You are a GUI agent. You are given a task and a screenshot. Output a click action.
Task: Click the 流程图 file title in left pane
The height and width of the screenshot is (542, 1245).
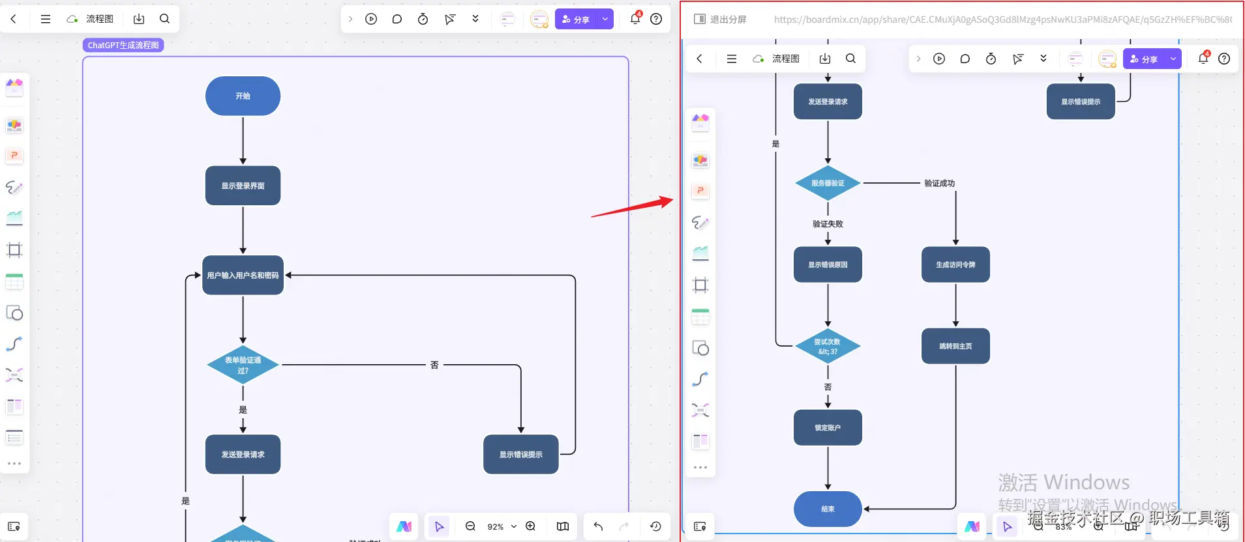tap(100, 19)
